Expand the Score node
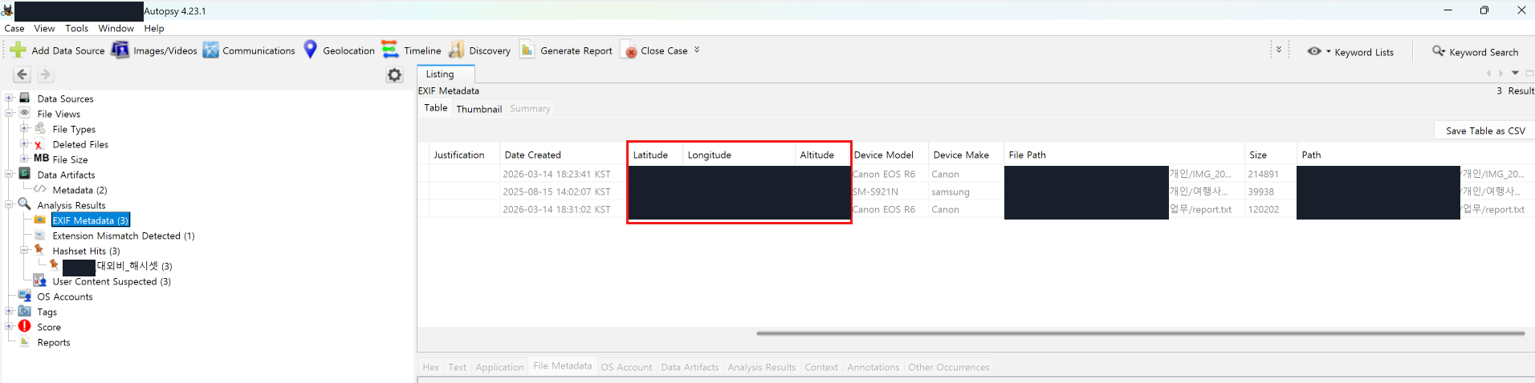Image resolution: width=1535 pixels, height=383 pixels. [9, 327]
